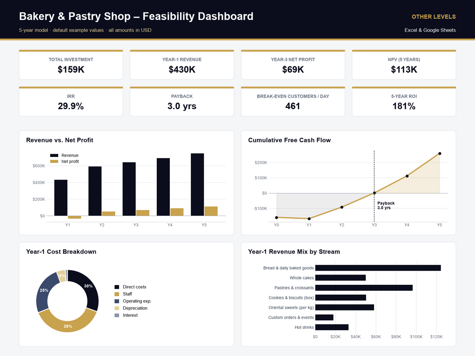Click the Y5 net profit bar
475x356 pixels.
point(211,211)
